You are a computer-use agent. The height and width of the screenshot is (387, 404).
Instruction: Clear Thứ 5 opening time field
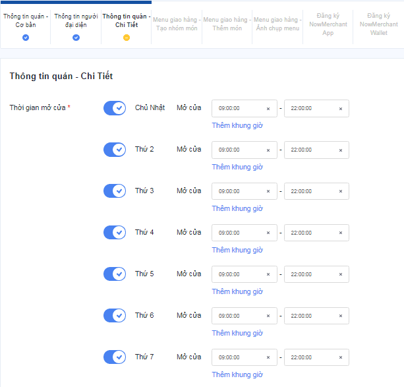[268, 274]
